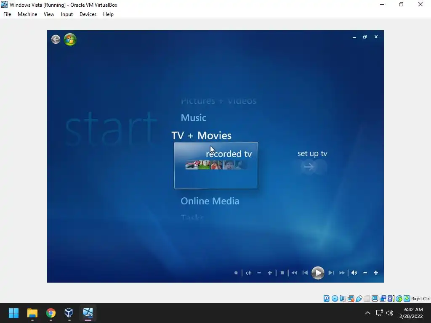Click the green Media Center start orb
The height and width of the screenshot is (323, 431).
pyautogui.click(x=70, y=39)
